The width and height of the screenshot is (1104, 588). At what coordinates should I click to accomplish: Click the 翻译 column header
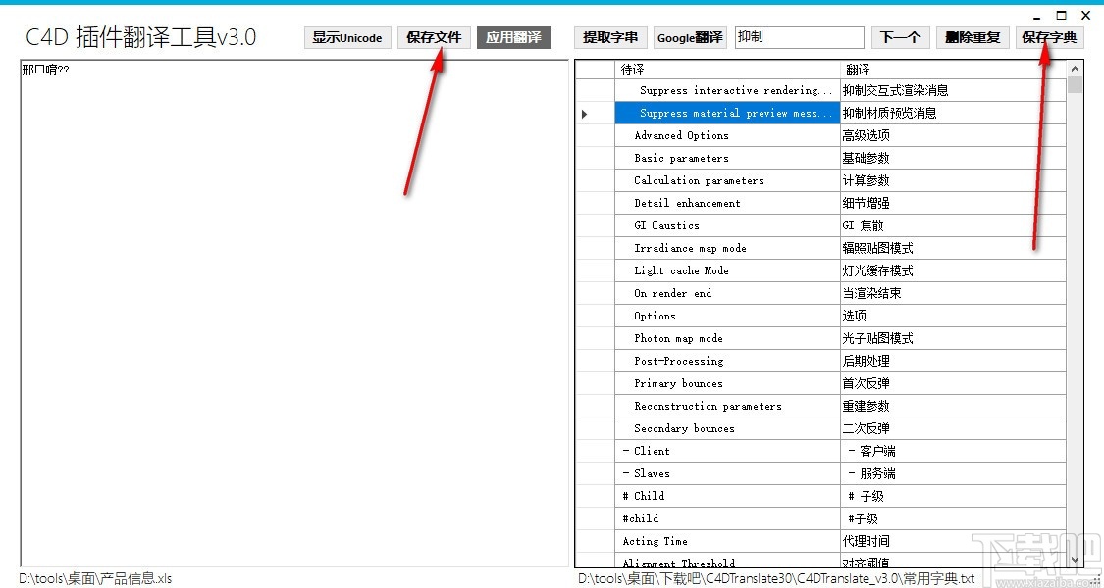tap(953, 70)
